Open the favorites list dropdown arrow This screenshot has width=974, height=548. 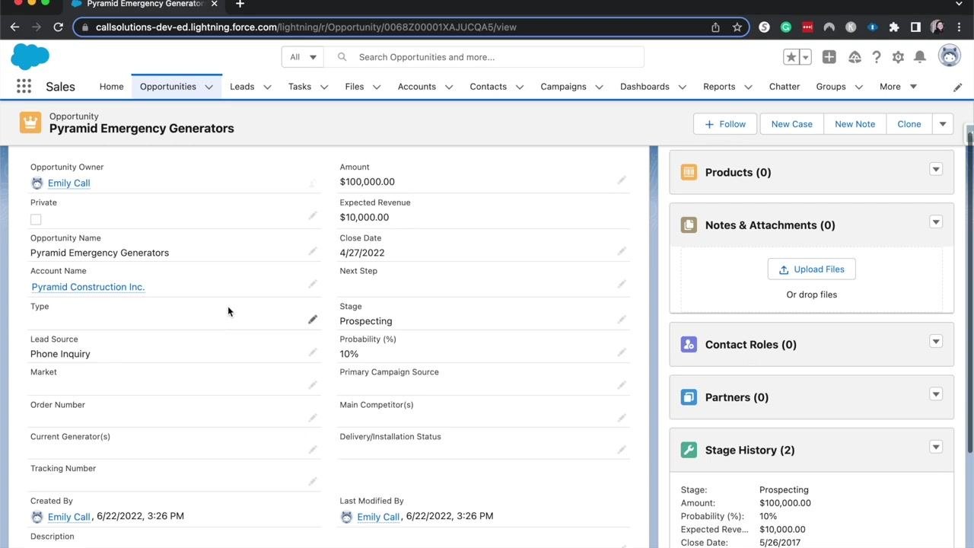[x=806, y=57]
